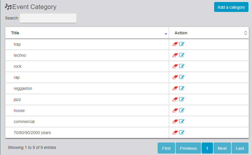Focus the Search input field

(48, 18)
